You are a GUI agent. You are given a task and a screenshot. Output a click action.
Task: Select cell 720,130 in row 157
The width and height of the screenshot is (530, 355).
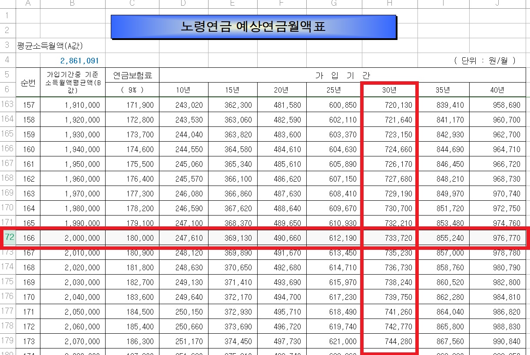click(x=389, y=105)
